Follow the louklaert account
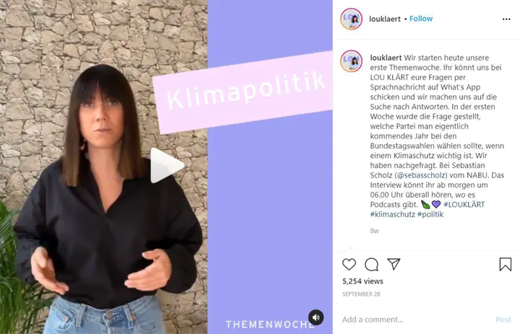Image resolution: width=520 pixels, height=334 pixels. tap(421, 19)
